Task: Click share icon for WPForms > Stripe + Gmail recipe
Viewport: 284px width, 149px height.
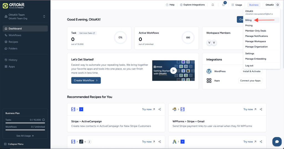Action: coord(261,109)
